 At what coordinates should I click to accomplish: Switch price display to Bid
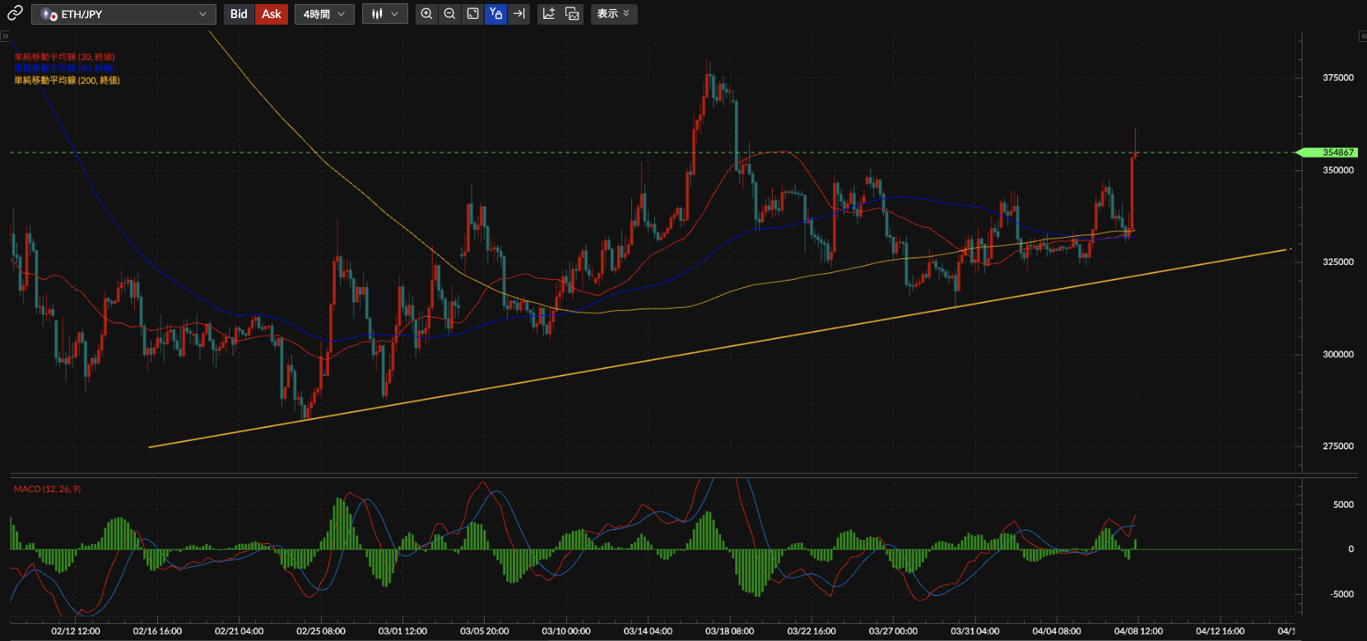click(x=239, y=14)
